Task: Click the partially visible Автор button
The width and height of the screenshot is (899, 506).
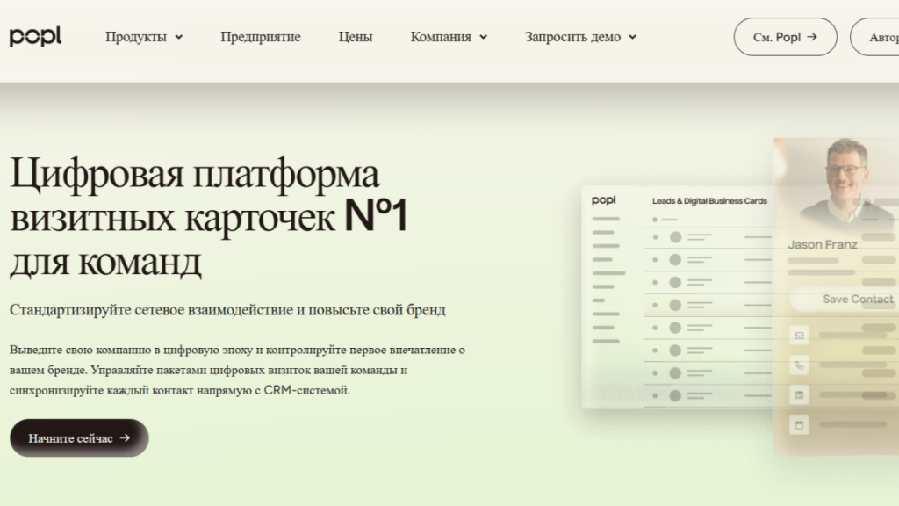Action: pyautogui.click(x=875, y=37)
